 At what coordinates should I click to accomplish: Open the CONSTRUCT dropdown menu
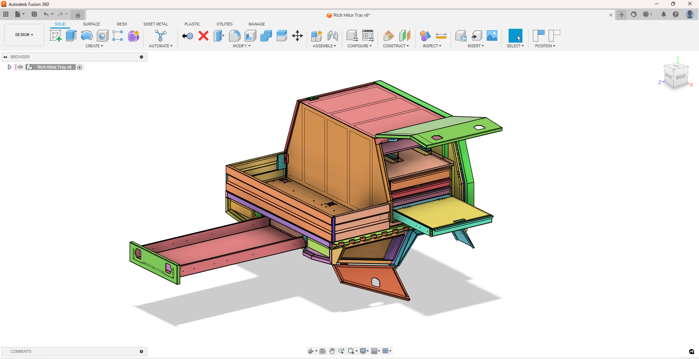396,46
